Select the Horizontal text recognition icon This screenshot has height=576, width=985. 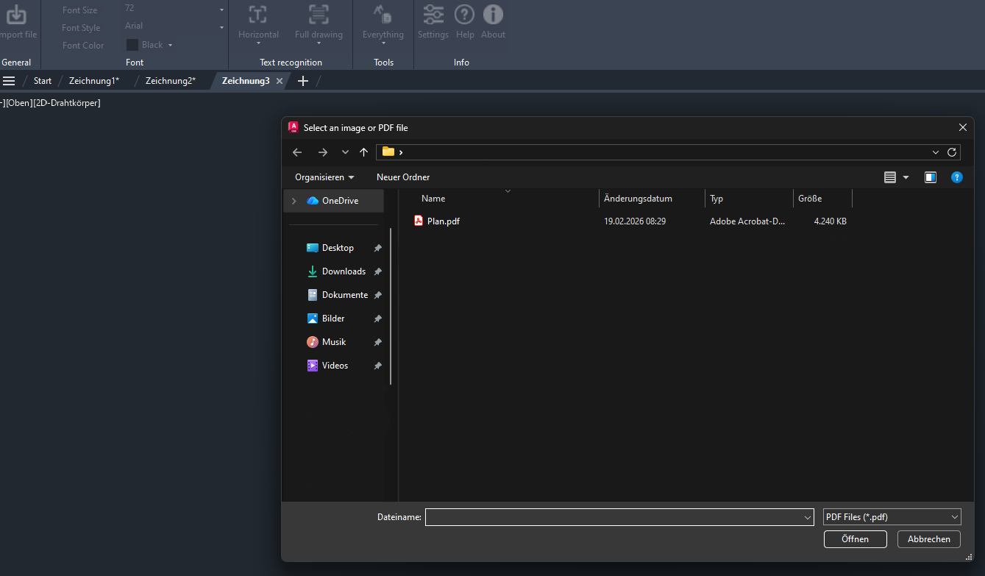pyautogui.click(x=258, y=14)
